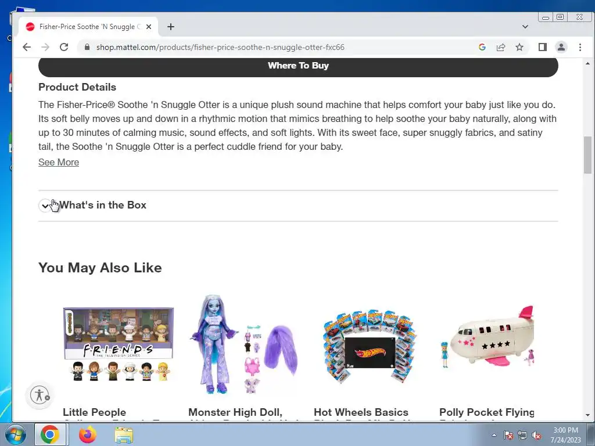
Task: Bookmark this page with the star icon
Action: click(519, 47)
